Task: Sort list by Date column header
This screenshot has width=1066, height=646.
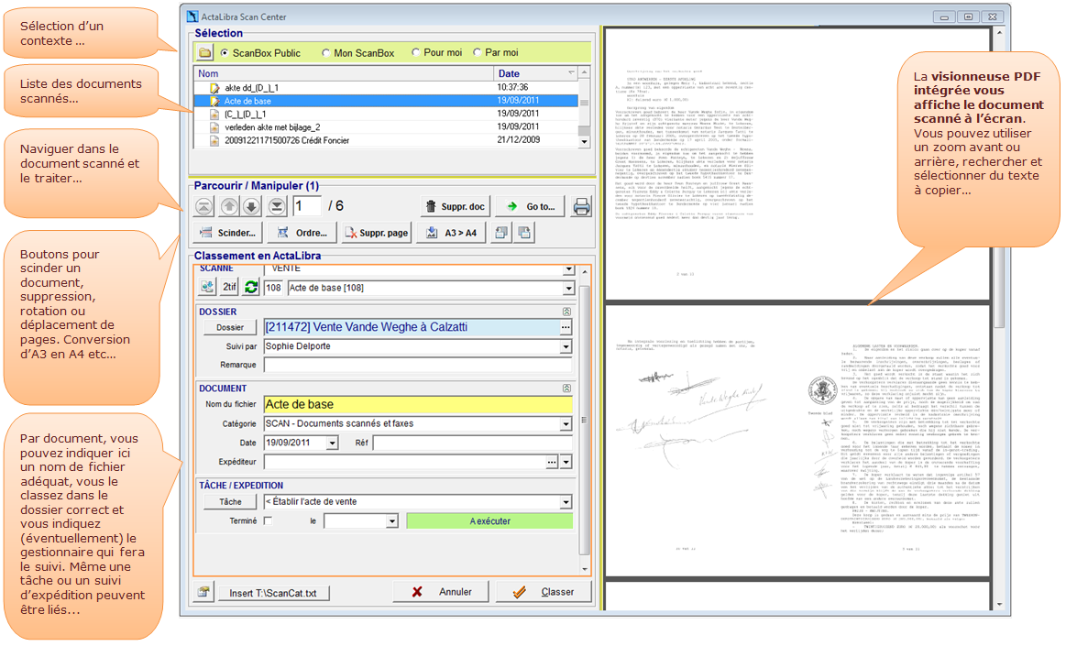Action: point(535,73)
